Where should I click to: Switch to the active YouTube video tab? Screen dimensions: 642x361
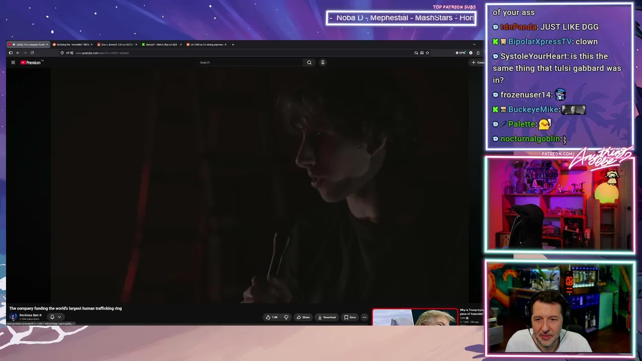coord(28,45)
